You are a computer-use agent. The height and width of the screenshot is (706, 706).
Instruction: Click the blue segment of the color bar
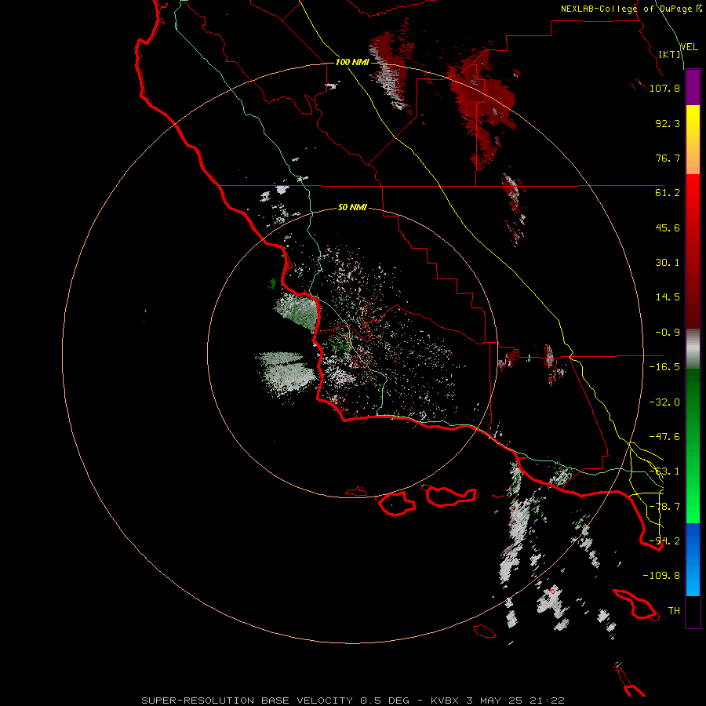[x=693, y=559]
